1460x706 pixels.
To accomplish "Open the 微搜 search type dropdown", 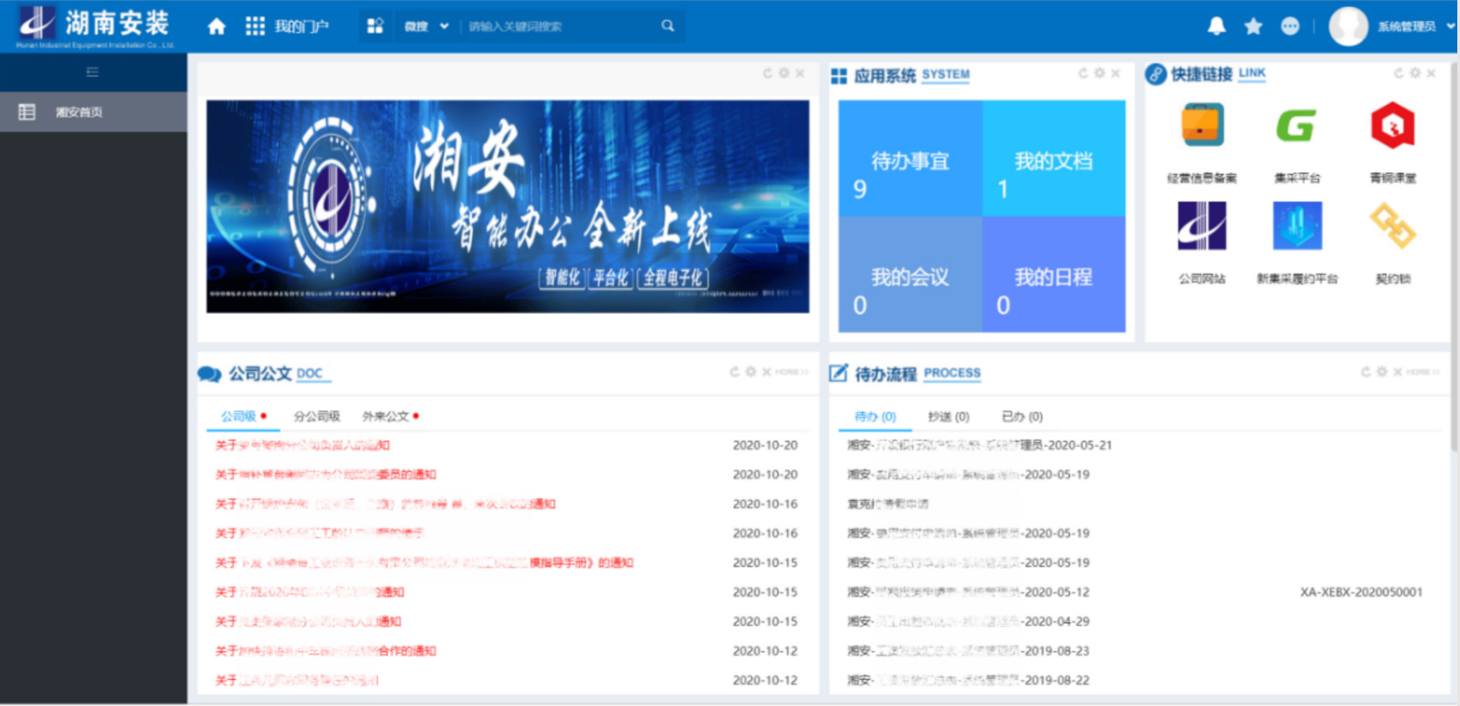I will 426,26.
